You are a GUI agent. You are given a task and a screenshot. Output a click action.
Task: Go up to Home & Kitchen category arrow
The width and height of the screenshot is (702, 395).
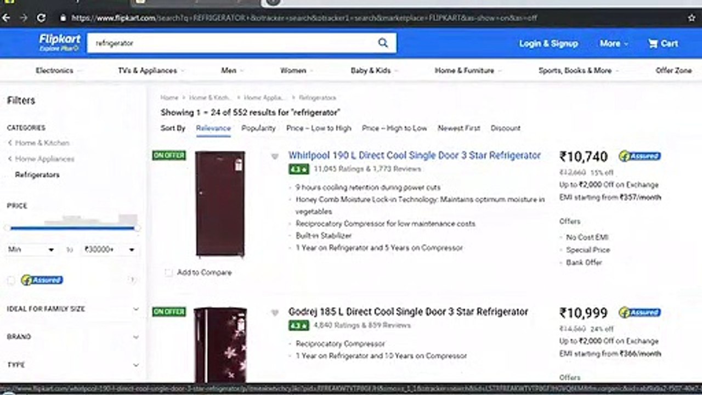10,143
